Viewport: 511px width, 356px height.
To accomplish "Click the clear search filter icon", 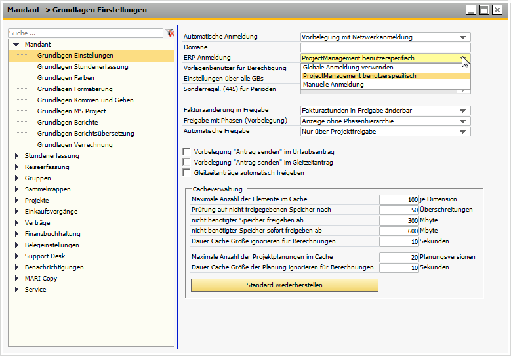I will coord(170,33).
